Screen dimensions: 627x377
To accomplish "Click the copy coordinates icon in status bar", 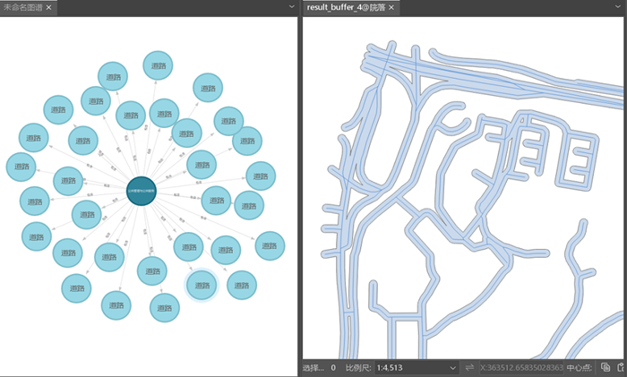I will pos(606,368).
